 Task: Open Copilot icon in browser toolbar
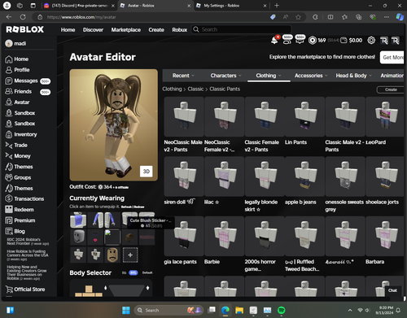(x=400, y=17)
